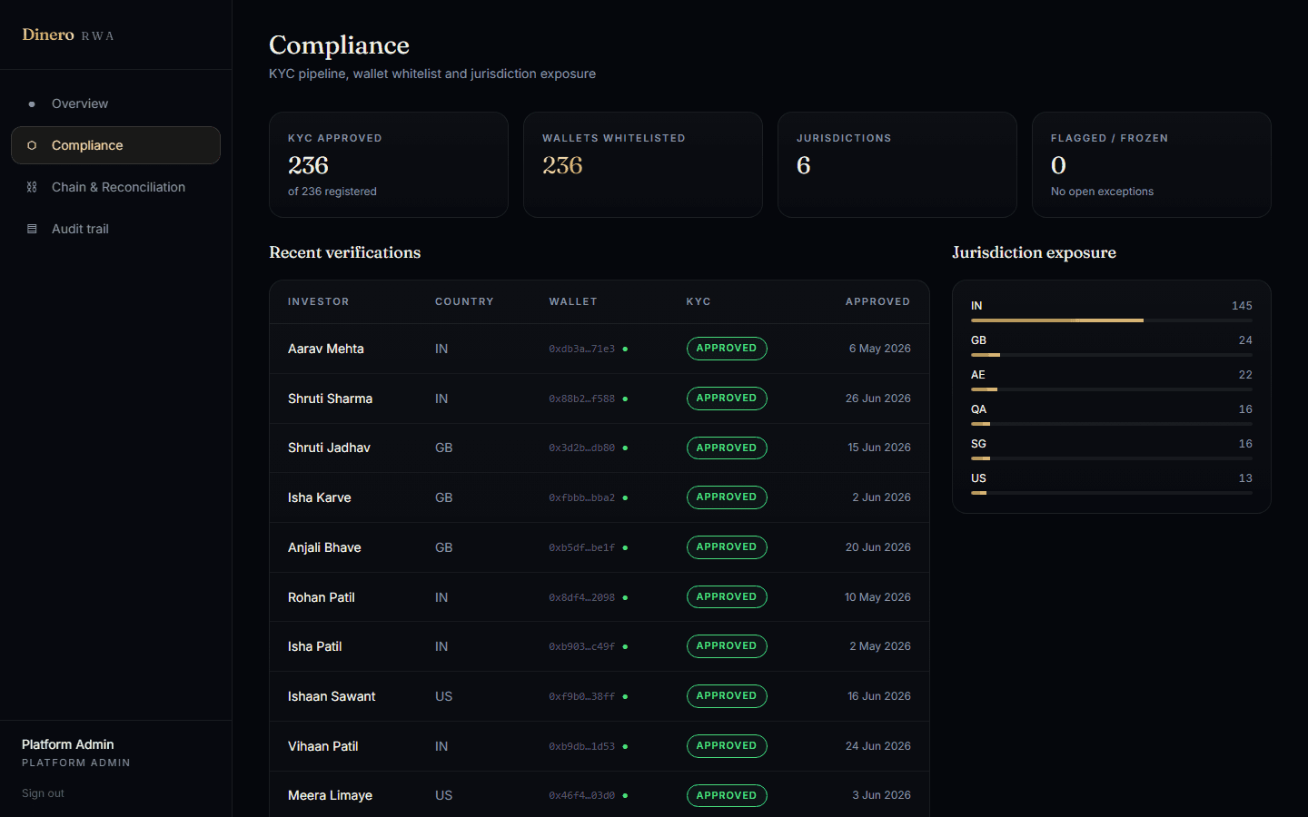Click the Flagged / Frozen stat card

1152,164
